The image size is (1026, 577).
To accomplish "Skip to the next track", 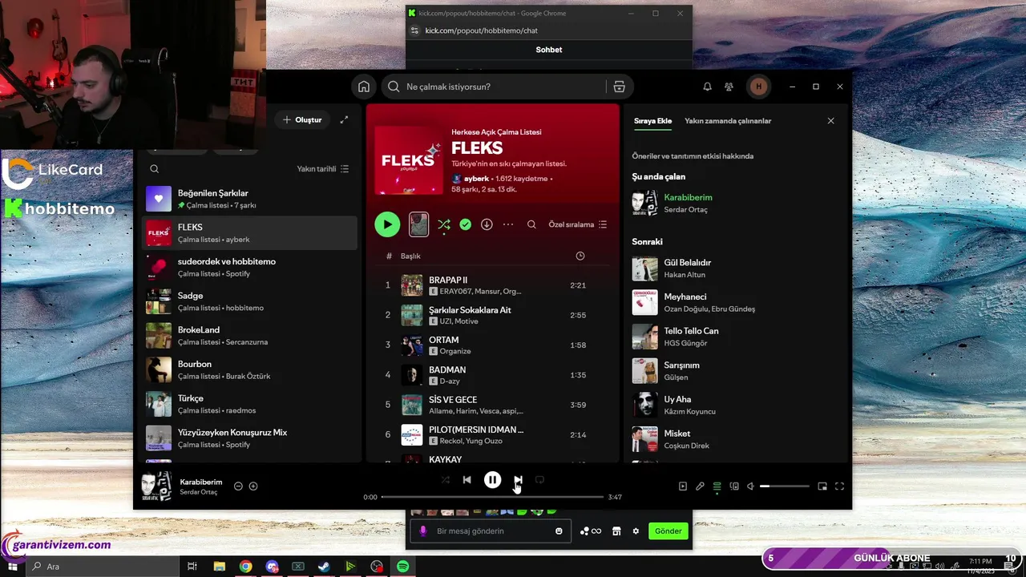I will click(518, 480).
